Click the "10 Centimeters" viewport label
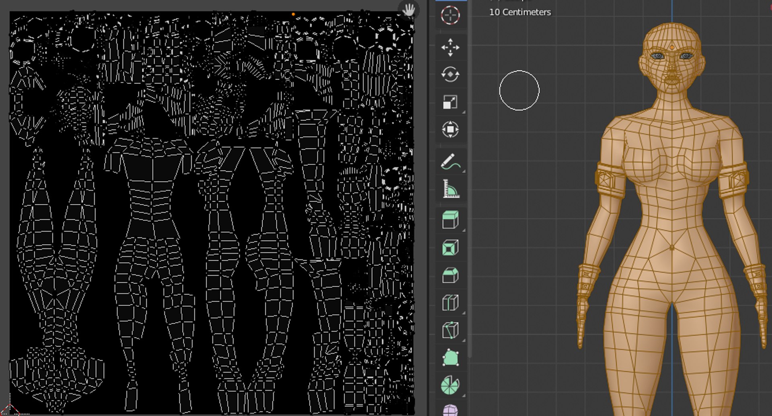 click(x=520, y=12)
